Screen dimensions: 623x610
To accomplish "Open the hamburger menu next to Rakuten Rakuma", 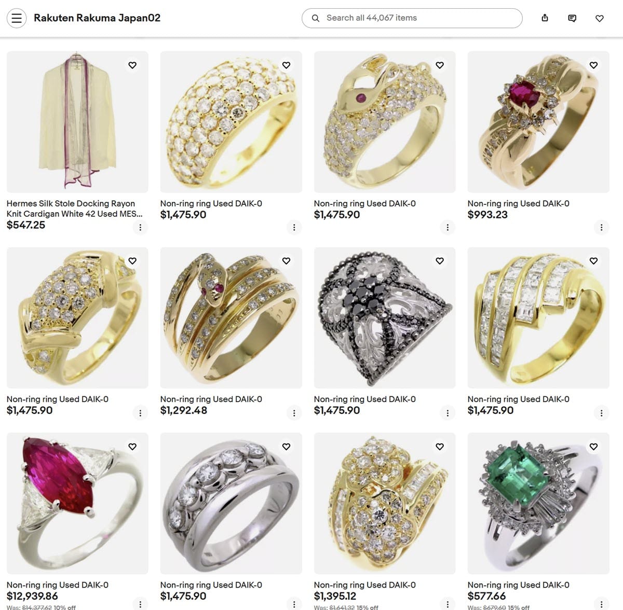I will [x=17, y=18].
